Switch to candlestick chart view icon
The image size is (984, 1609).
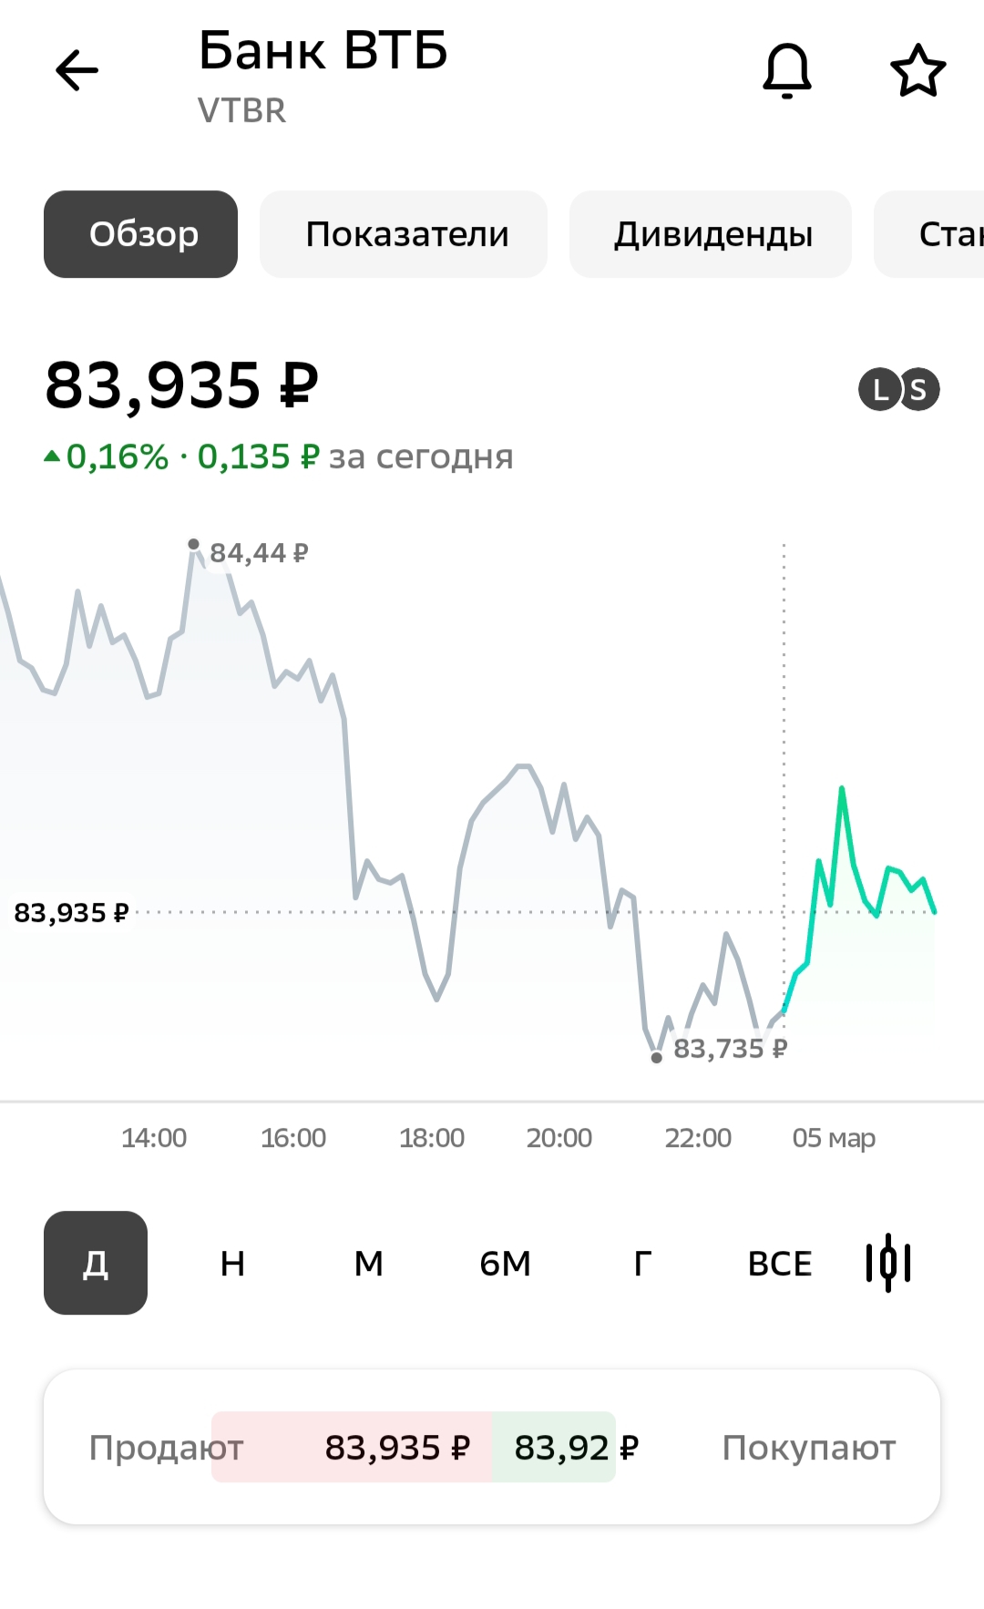[888, 1263]
